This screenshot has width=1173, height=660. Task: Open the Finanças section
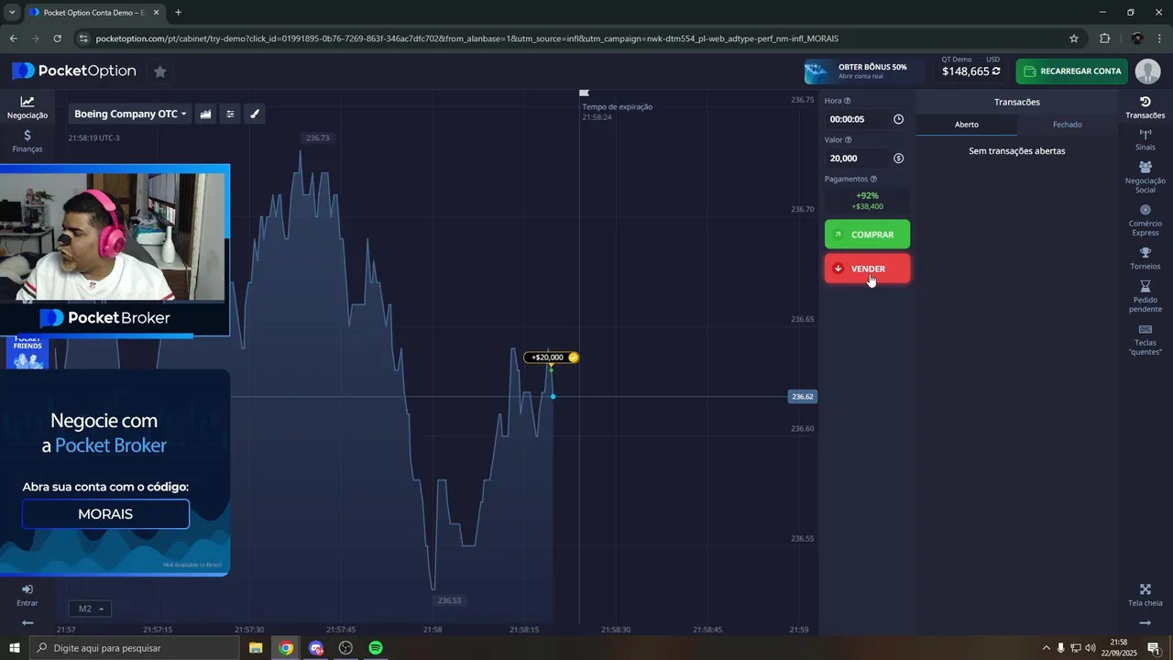click(x=27, y=141)
